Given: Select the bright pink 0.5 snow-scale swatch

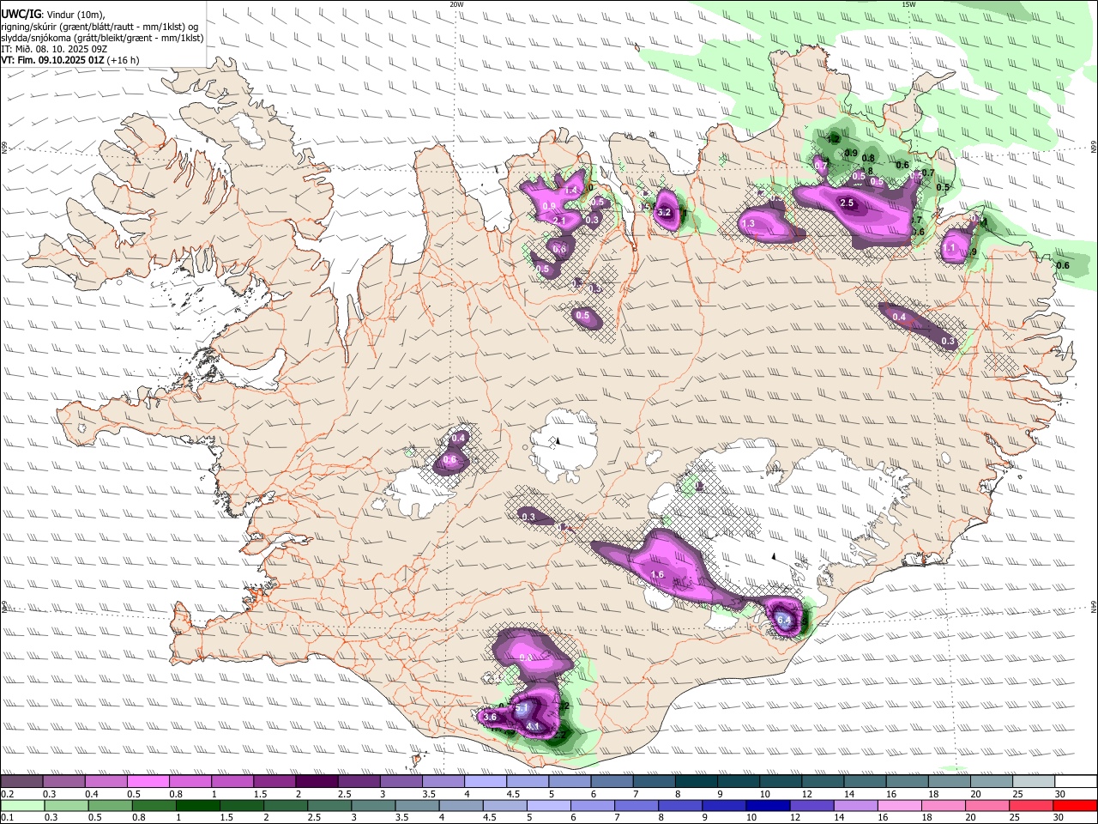Looking at the screenshot, I should pyautogui.click(x=148, y=781).
